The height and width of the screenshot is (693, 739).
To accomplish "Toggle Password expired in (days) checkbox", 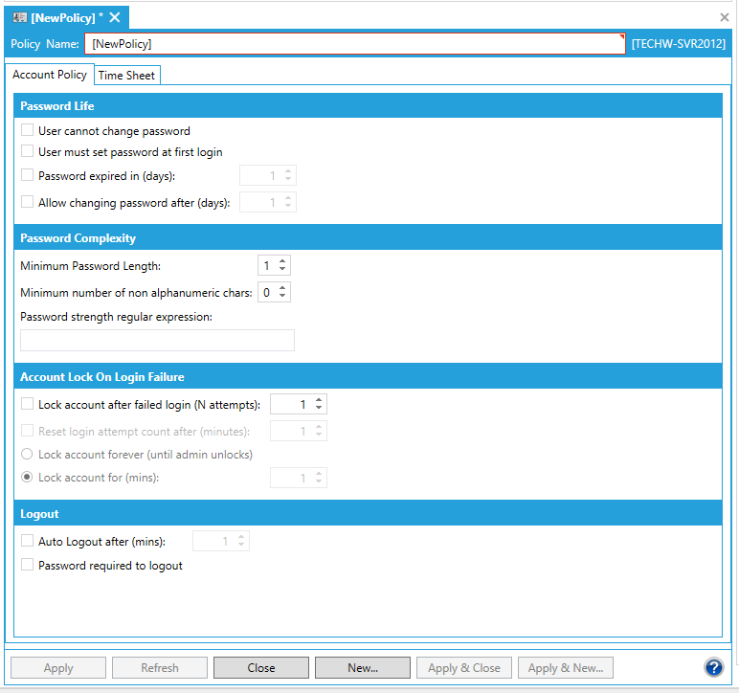I will click(28, 175).
